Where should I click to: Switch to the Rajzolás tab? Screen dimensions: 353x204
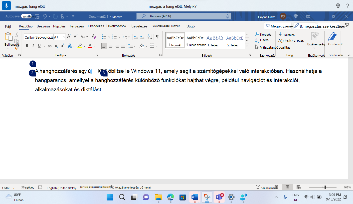pos(59,26)
